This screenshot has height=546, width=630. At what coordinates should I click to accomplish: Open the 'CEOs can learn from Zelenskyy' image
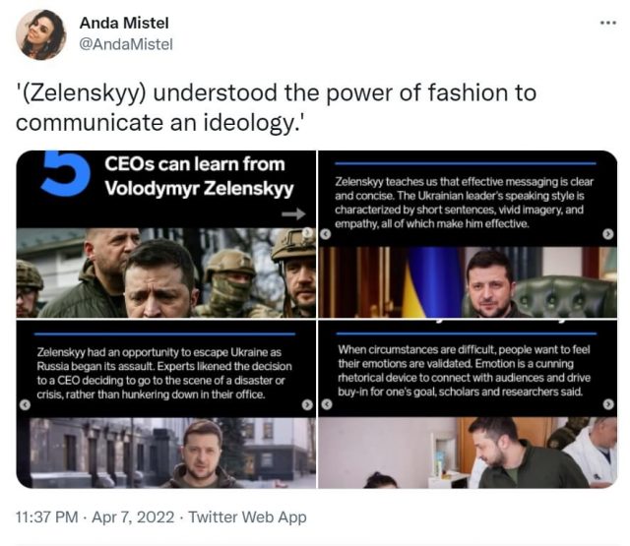coord(165,234)
